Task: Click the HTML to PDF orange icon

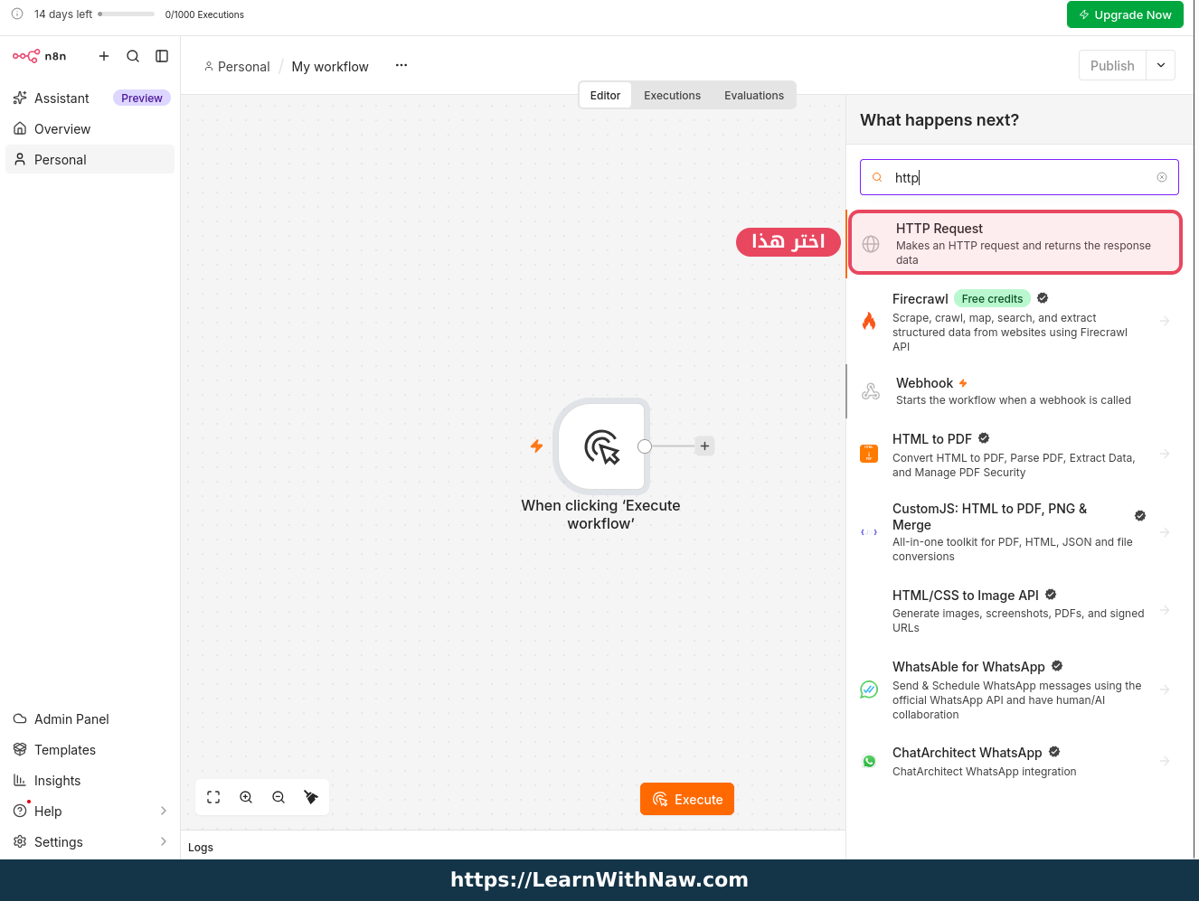Action: click(x=869, y=454)
